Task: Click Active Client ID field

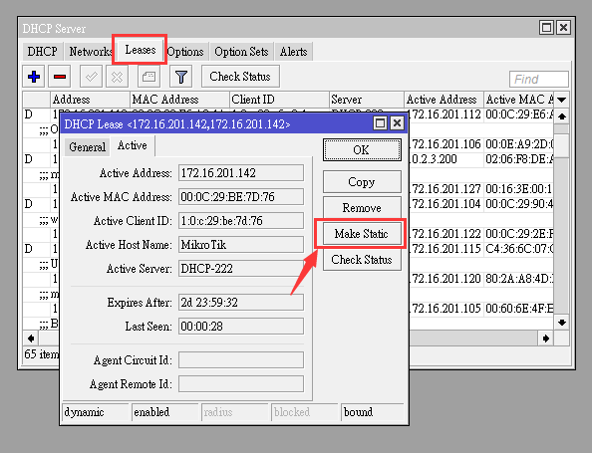Action: 241,221
